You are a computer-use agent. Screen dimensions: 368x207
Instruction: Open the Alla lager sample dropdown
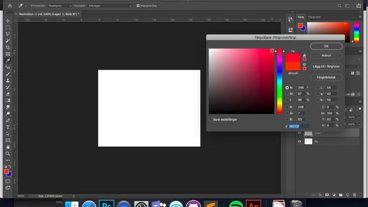click(110, 6)
